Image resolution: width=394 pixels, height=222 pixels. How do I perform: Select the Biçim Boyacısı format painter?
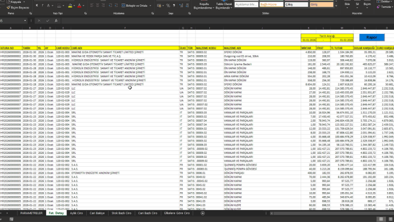click(x=18, y=7)
